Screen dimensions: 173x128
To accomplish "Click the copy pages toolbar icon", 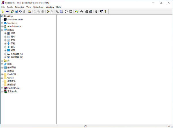I will pyautogui.click(x=39, y=11).
